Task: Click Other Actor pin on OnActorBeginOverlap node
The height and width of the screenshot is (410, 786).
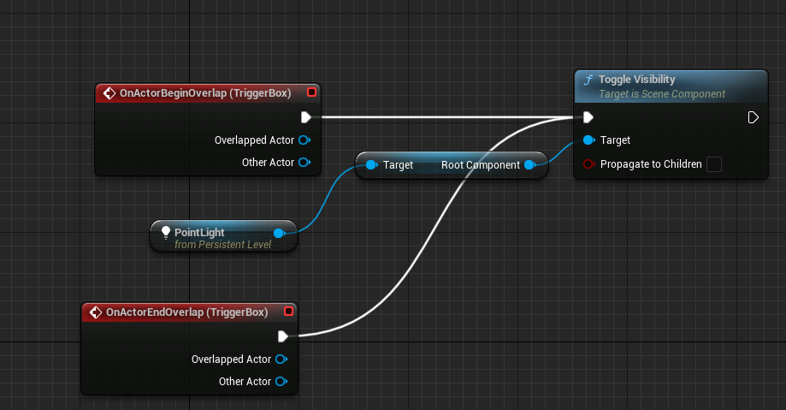Action: pyautogui.click(x=303, y=163)
